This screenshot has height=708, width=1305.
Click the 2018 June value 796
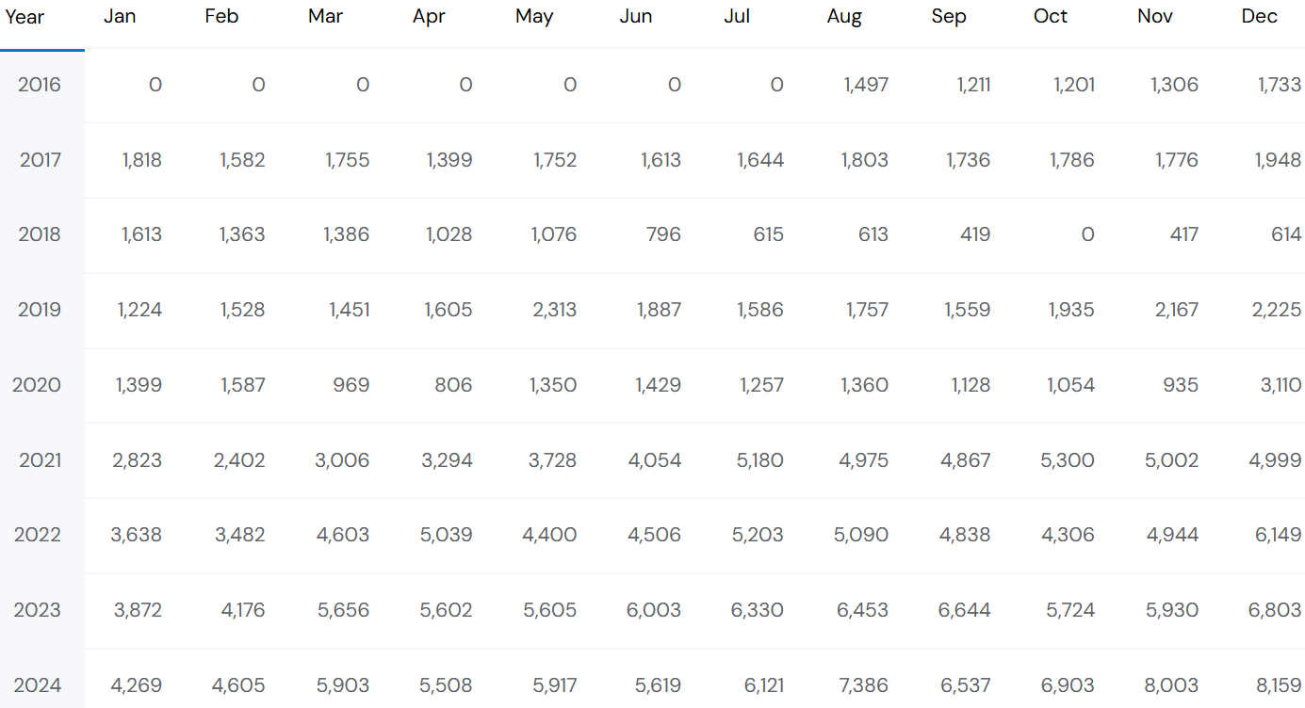(663, 234)
